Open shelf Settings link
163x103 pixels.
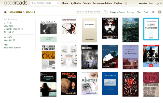(x=131, y=12)
